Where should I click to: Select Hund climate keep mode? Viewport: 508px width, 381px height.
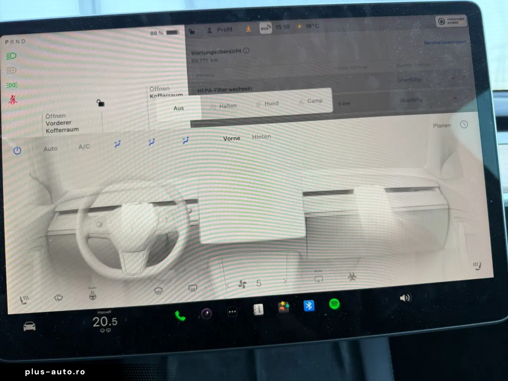click(x=271, y=104)
